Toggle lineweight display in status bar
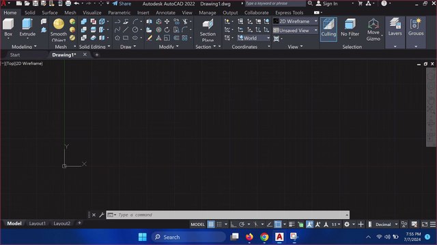 click(292, 224)
